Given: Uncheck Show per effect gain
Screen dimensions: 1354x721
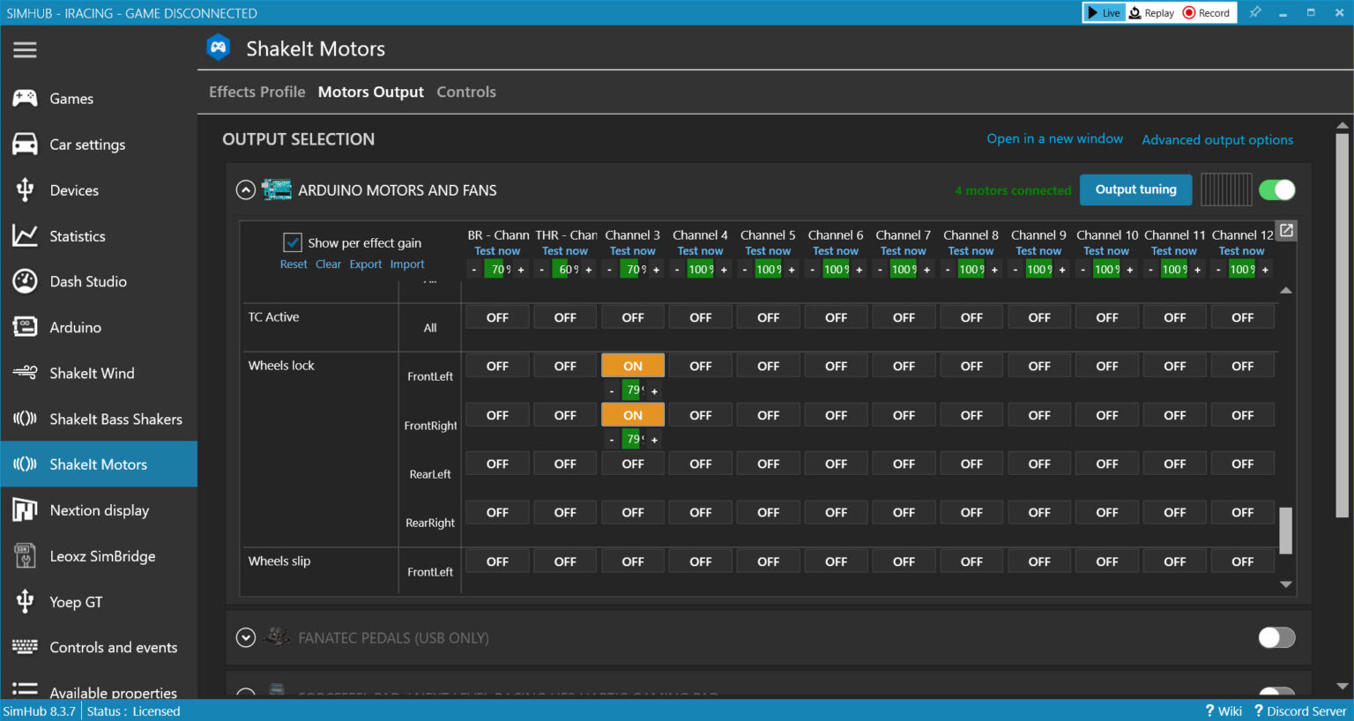Looking at the screenshot, I should (x=292, y=242).
